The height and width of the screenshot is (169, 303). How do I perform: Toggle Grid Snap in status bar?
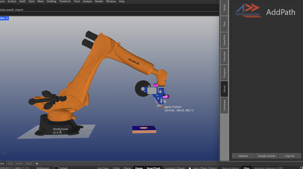click(x=103, y=168)
